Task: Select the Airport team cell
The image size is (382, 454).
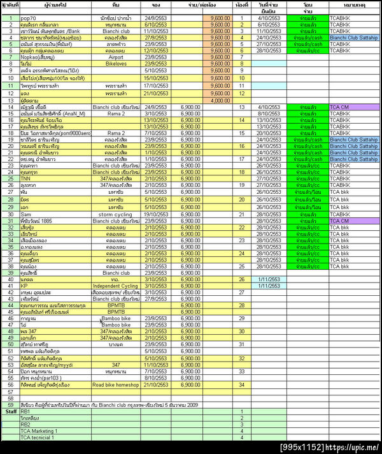Action: [116, 57]
